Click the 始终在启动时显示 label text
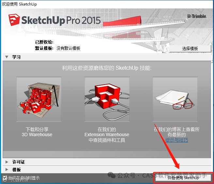 coord(24,178)
